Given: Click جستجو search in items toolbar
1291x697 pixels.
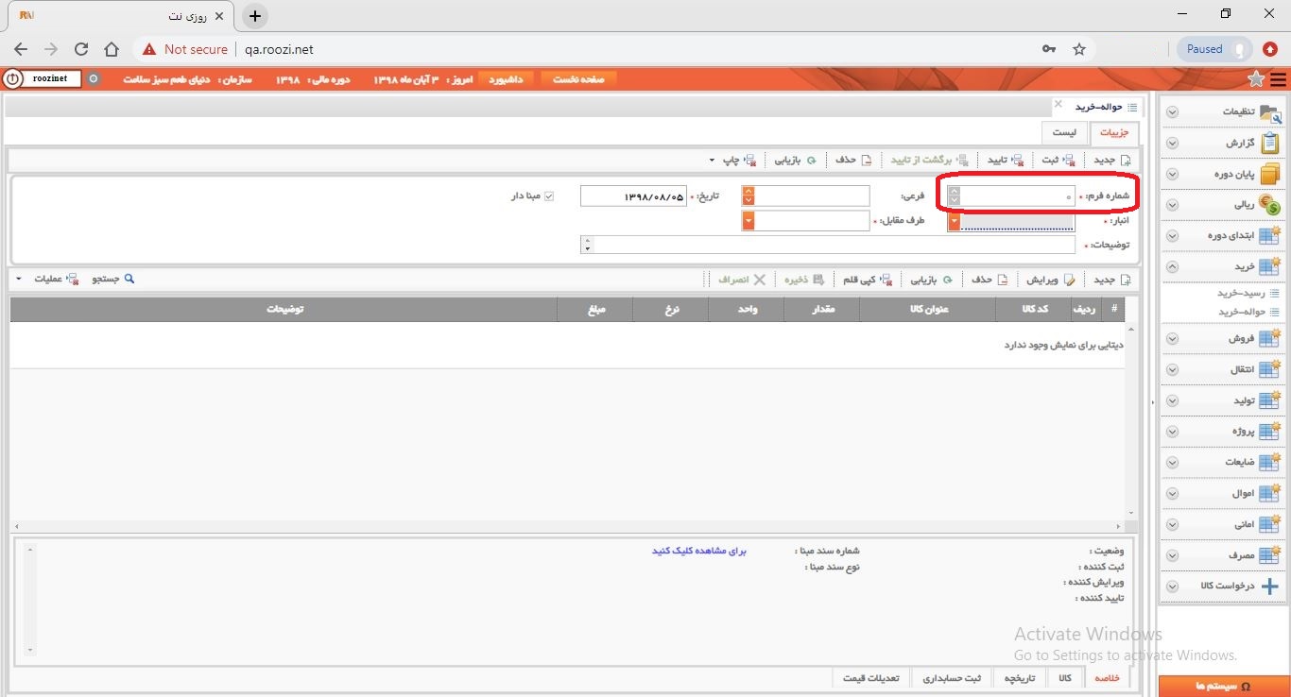Looking at the screenshot, I should [113, 280].
